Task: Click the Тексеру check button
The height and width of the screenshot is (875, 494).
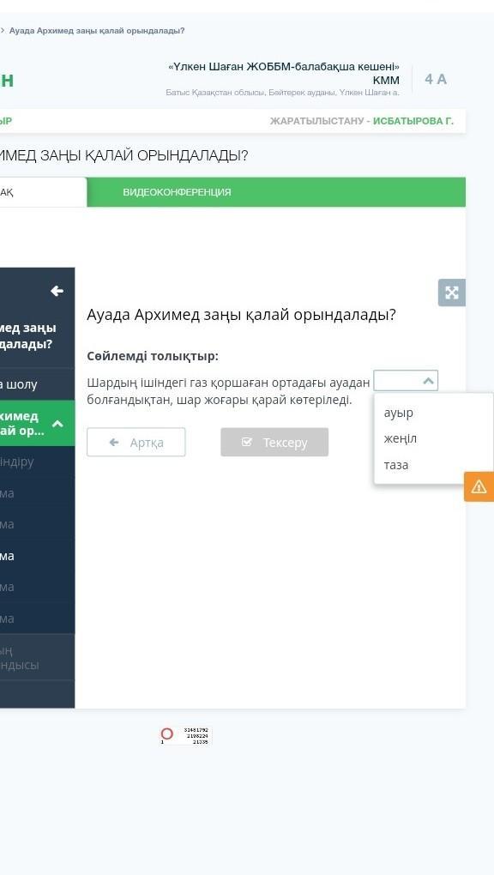Action: pos(274,442)
